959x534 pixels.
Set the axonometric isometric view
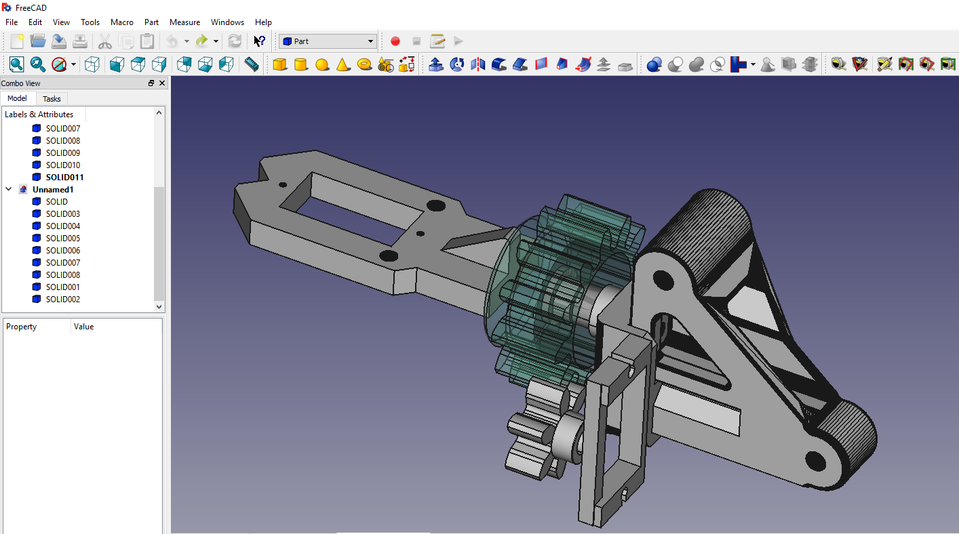click(92, 64)
